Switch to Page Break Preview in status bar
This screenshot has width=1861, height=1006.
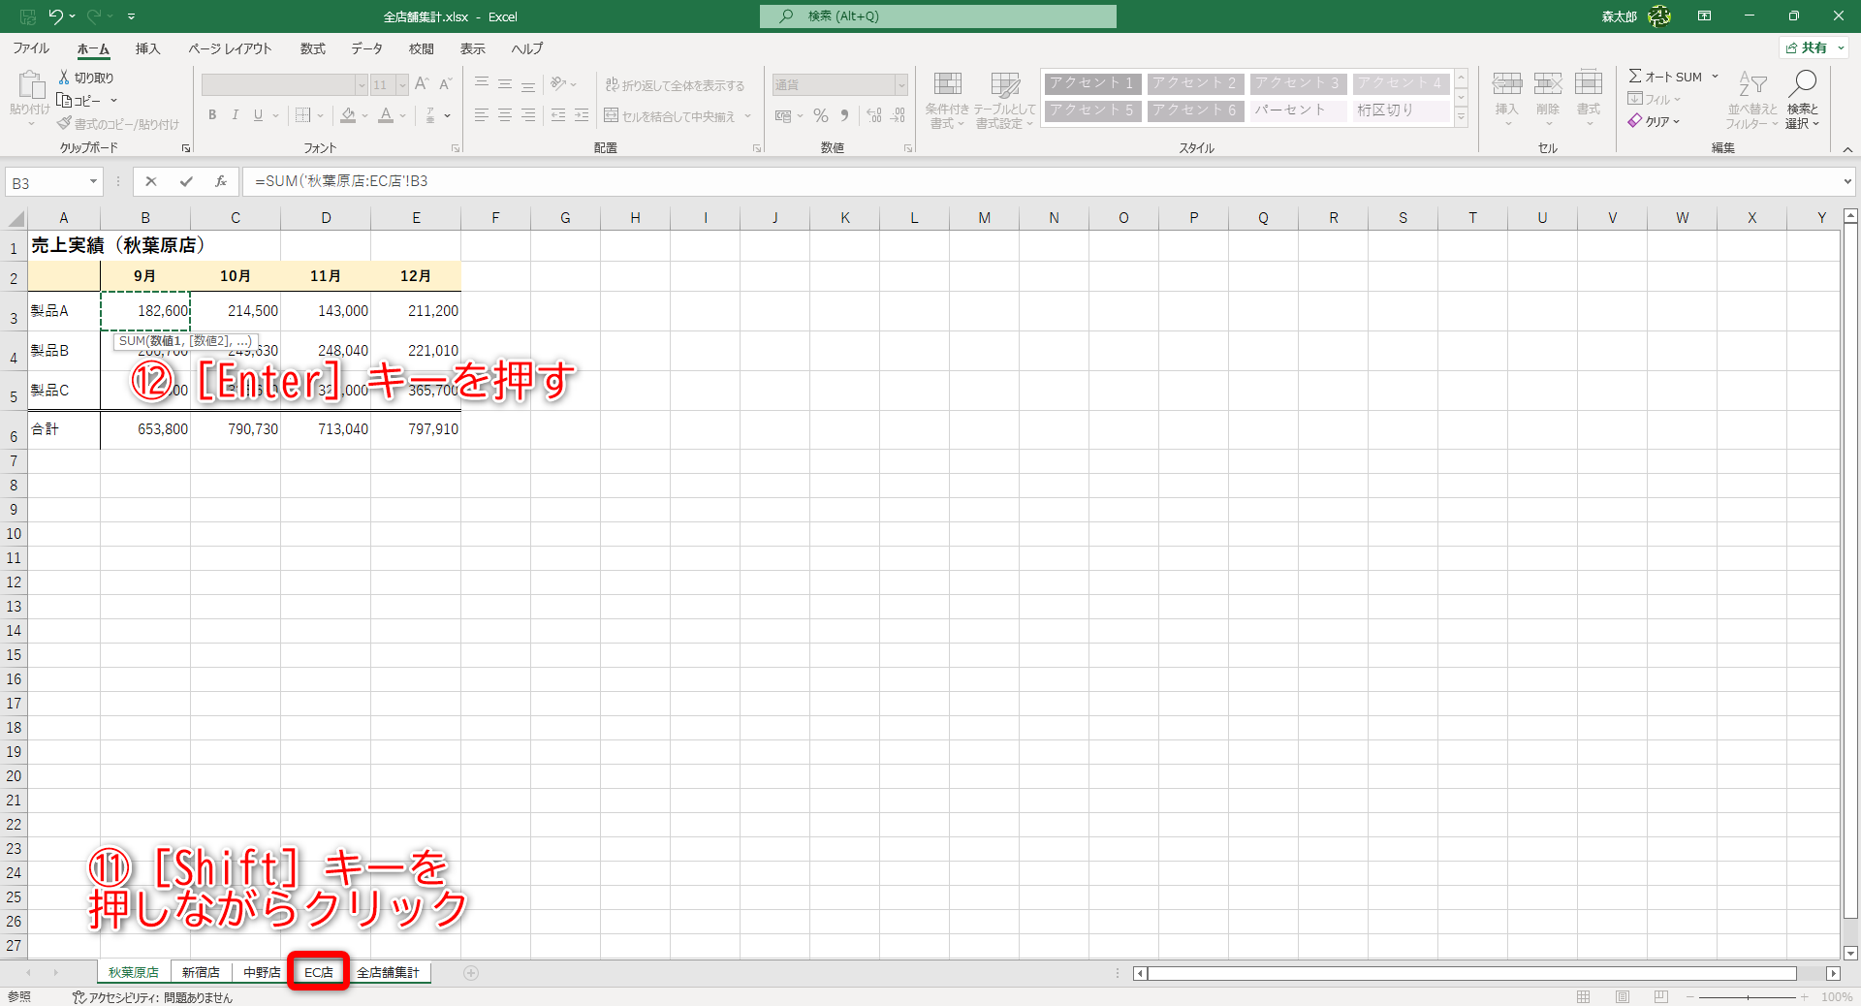[1661, 997]
